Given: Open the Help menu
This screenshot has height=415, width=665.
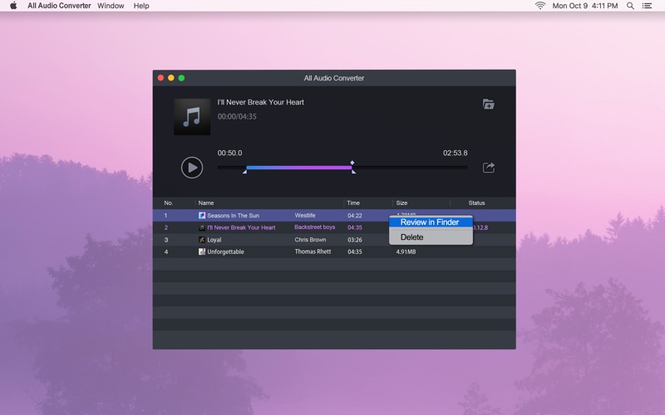Looking at the screenshot, I should tap(141, 6).
